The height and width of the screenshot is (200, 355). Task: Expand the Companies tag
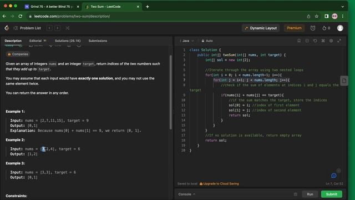(x=18, y=54)
